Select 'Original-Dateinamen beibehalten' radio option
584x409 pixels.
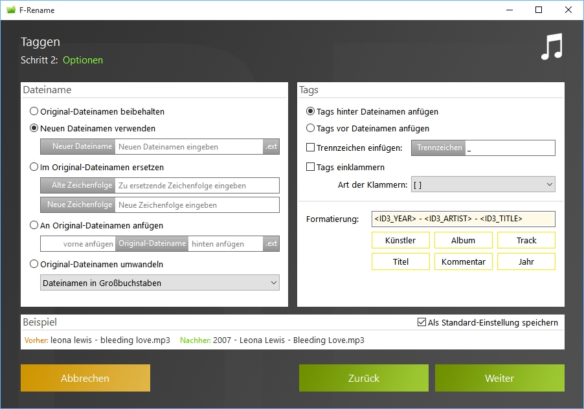click(34, 111)
